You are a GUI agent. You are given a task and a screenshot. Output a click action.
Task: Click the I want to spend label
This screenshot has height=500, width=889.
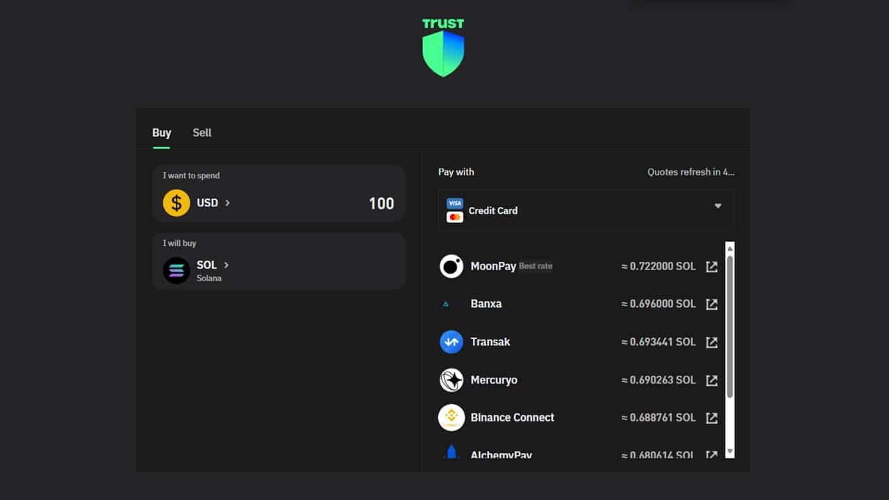192,176
